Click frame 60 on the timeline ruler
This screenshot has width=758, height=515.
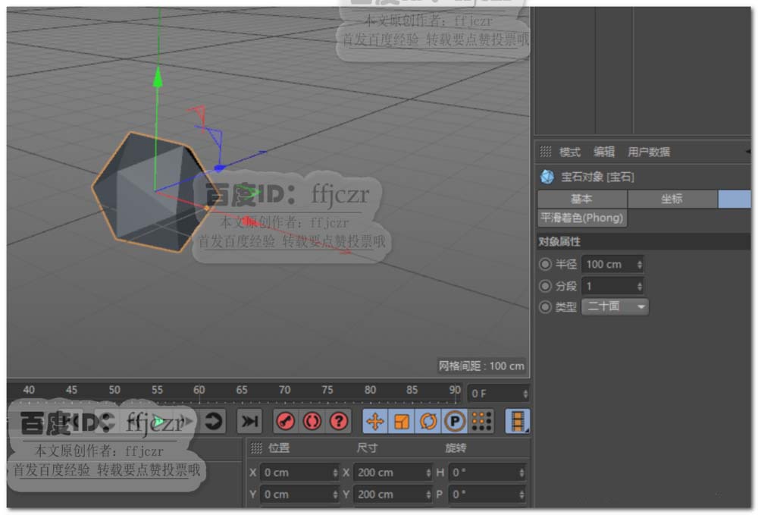click(x=199, y=390)
